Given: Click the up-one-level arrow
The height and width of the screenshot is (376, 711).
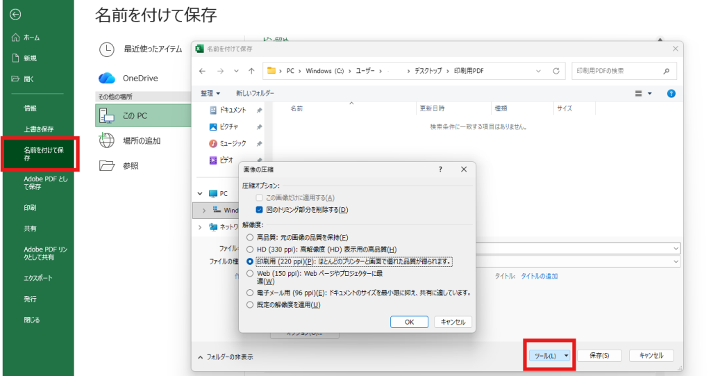Looking at the screenshot, I should (251, 71).
